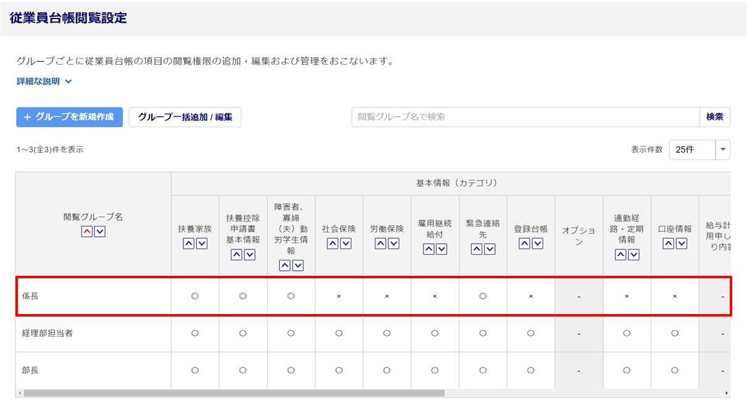Sort 扶養控除申請書基本情報 column ascending

point(237,255)
